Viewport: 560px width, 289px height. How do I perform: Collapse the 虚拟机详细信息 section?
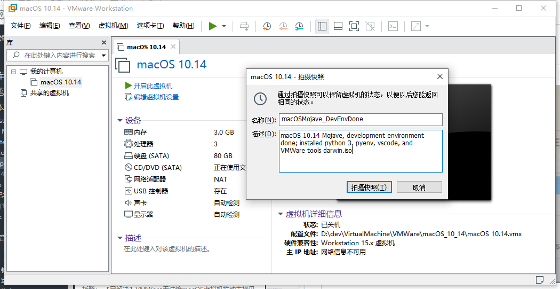pos(281,214)
